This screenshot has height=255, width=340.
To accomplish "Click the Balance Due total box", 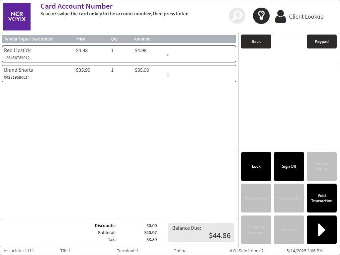I will point(201,232).
